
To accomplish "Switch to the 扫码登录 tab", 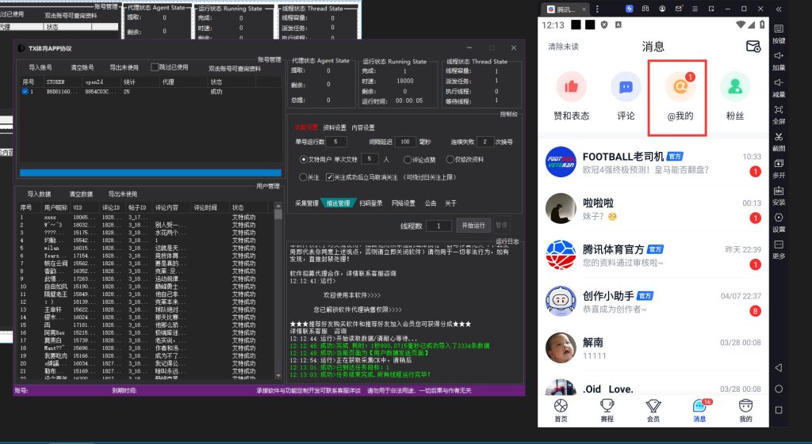I will click(x=370, y=203).
